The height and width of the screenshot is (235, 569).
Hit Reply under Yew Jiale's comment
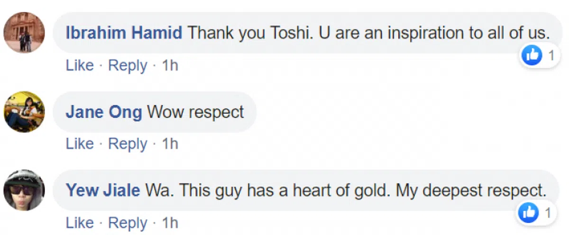click(128, 223)
